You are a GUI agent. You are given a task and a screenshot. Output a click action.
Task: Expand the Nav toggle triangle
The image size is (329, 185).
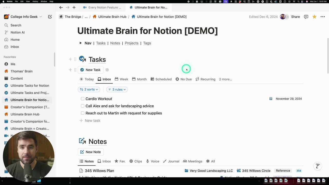click(x=80, y=43)
